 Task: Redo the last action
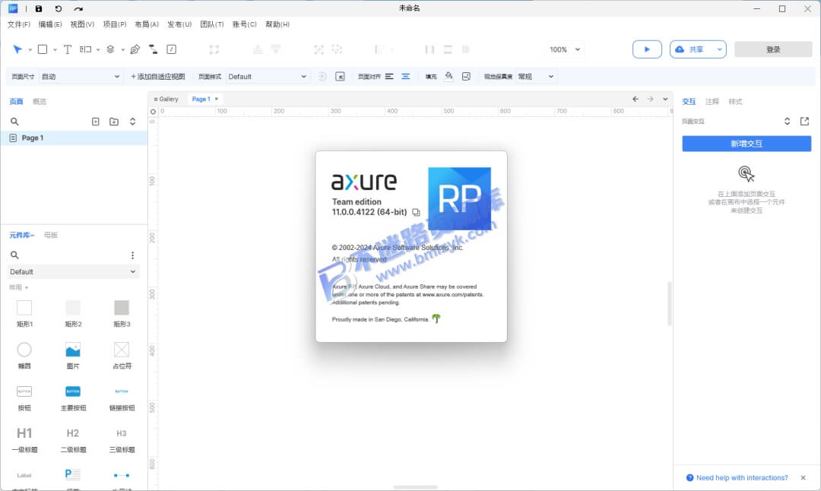(x=78, y=8)
